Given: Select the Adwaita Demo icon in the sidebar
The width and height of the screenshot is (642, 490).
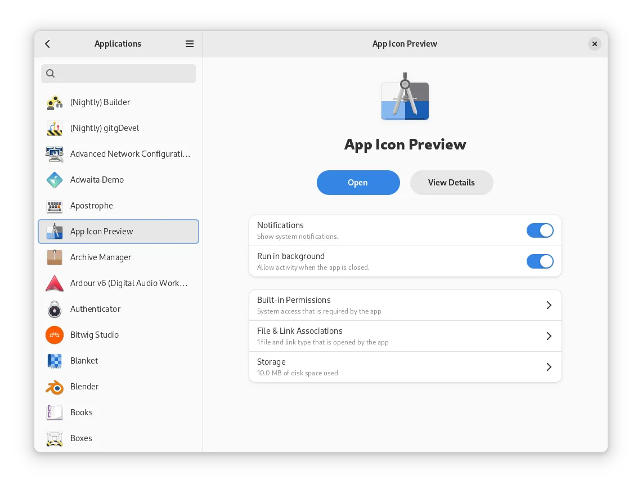Looking at the screenshot, I should [x=55, y=180].
